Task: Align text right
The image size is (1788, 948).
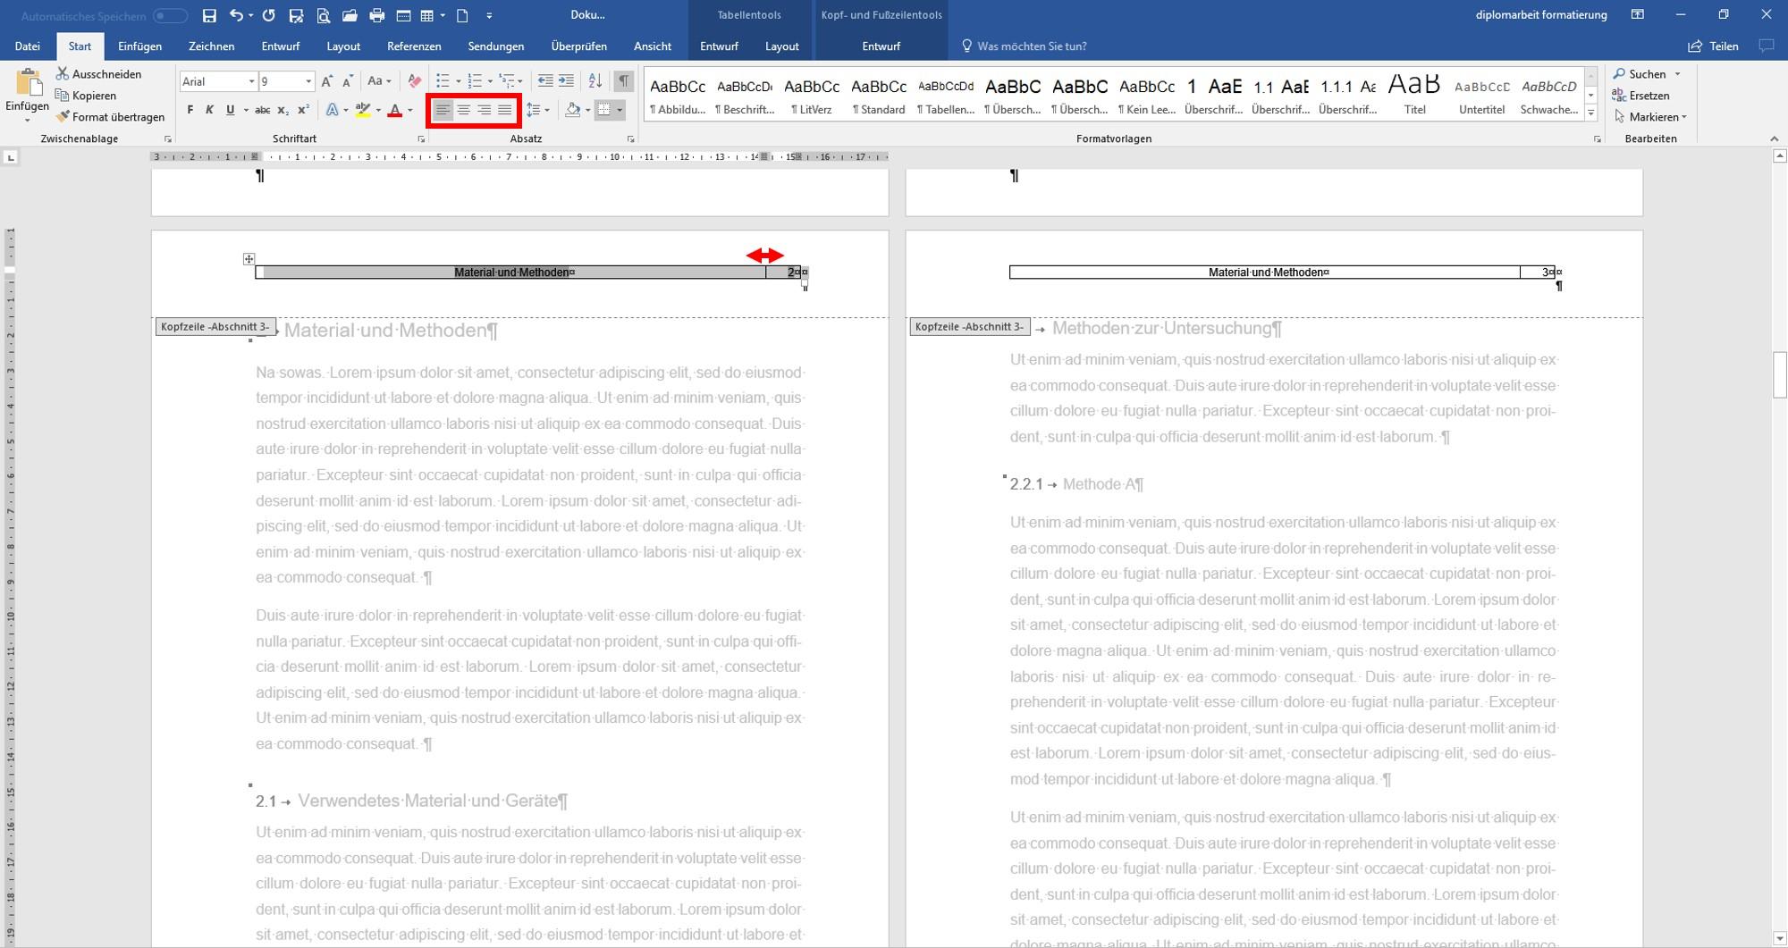Action: point(484,110)
